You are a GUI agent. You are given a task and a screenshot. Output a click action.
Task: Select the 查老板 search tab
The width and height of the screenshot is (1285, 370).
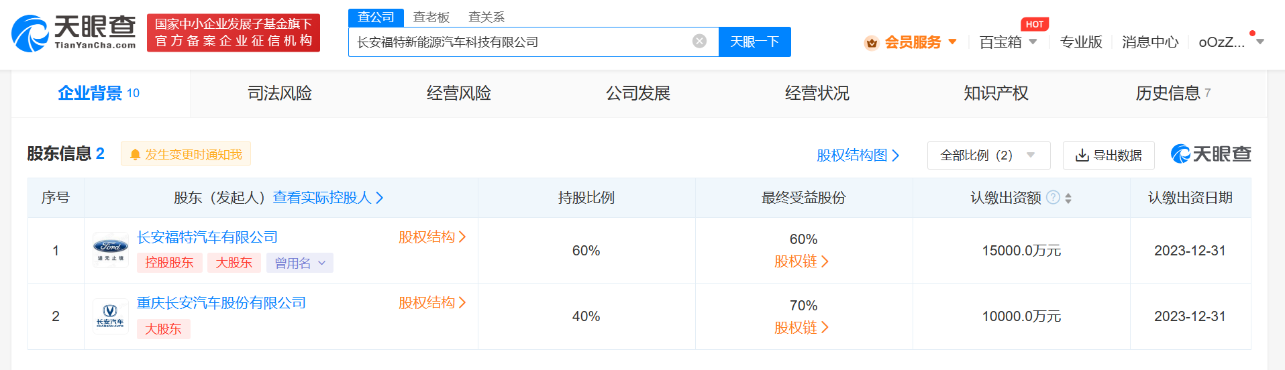pos(431,17)
